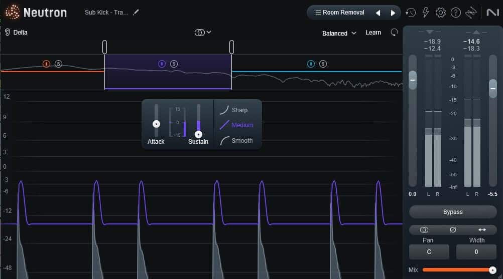Open the overlapping circles dropdown above bands
The height and width of the screenshot is (279, 503).
[203, 33]
